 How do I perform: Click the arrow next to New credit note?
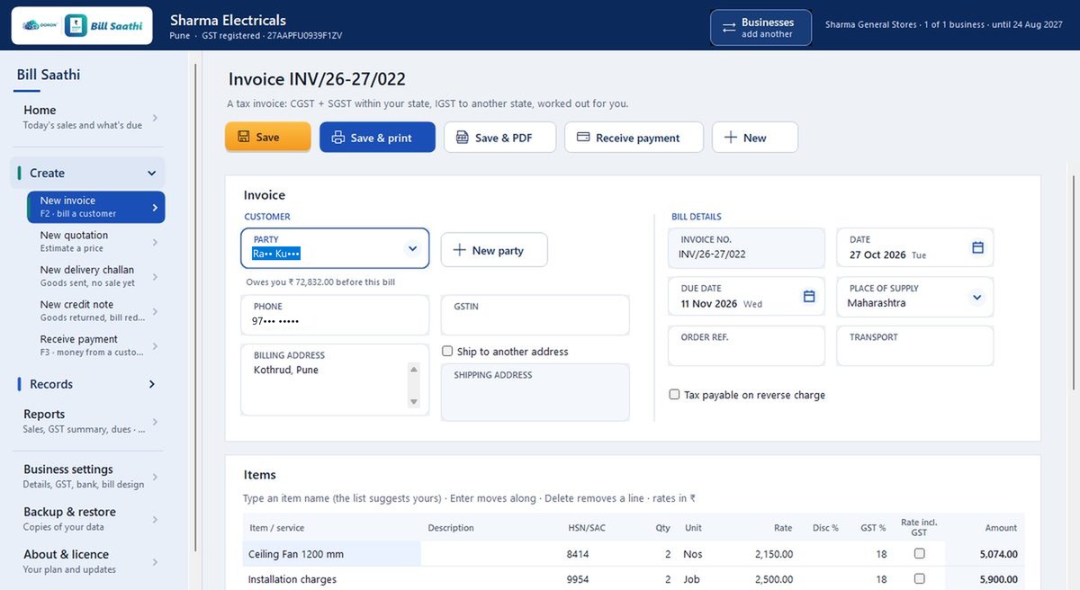[x=155, y=311]
